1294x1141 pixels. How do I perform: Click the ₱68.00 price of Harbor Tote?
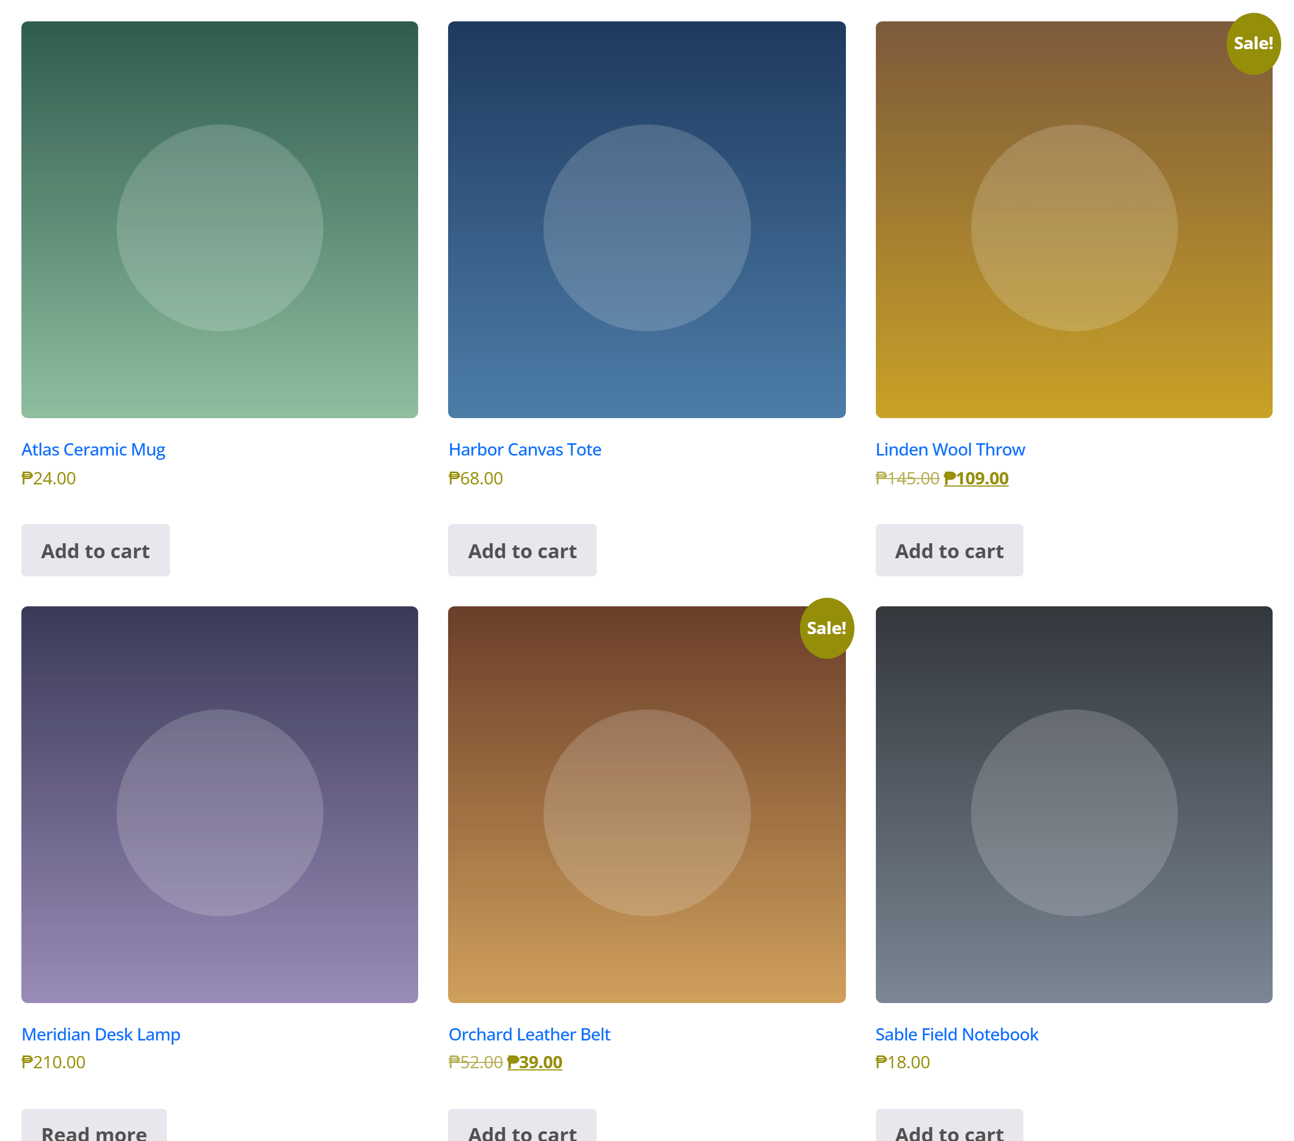point(475,478)
